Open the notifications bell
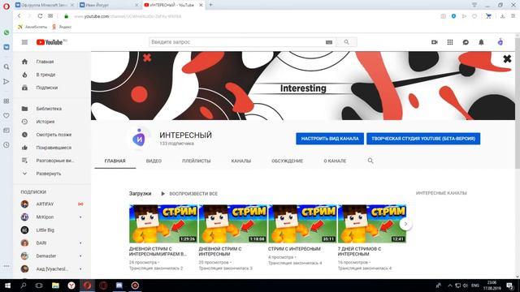 tap(481, 42)
